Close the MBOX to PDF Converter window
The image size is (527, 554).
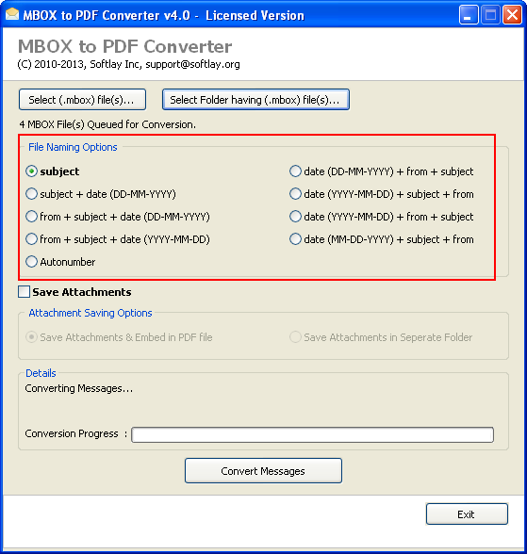512,15
